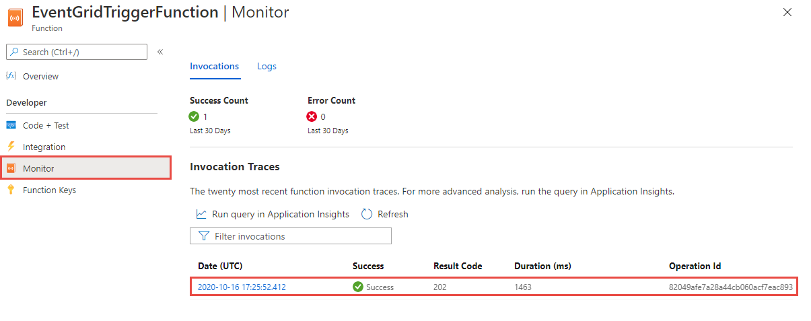Focus the Filter invocations field
This screenshot has height=321, width=811.
pyautogui.click(x=291, y=236)
